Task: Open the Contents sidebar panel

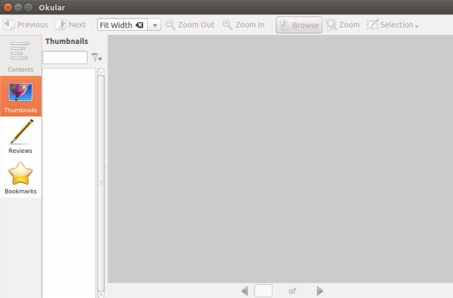Action: point(20,56)
